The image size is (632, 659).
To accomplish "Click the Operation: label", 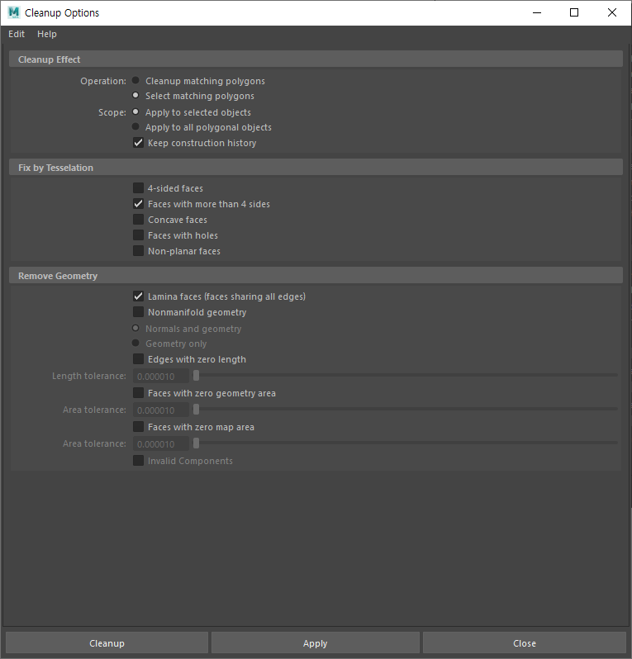I will (x=103, y=81).
